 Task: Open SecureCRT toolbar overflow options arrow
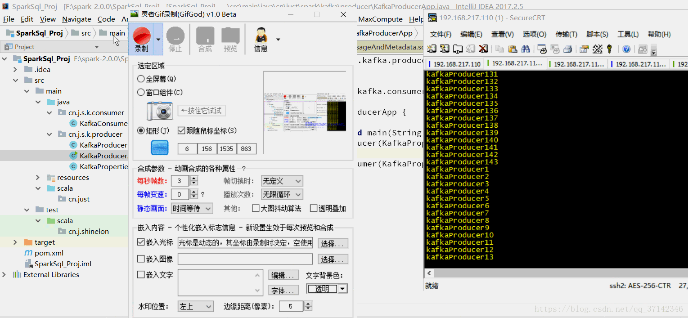coord(654,50)
